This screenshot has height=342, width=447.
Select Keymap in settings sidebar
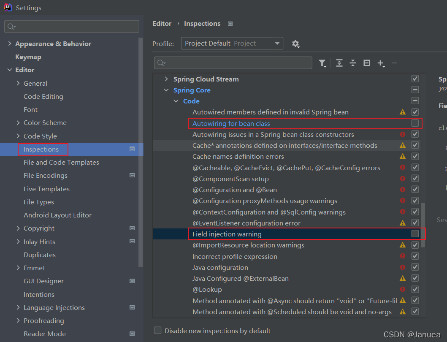(28, 57)
